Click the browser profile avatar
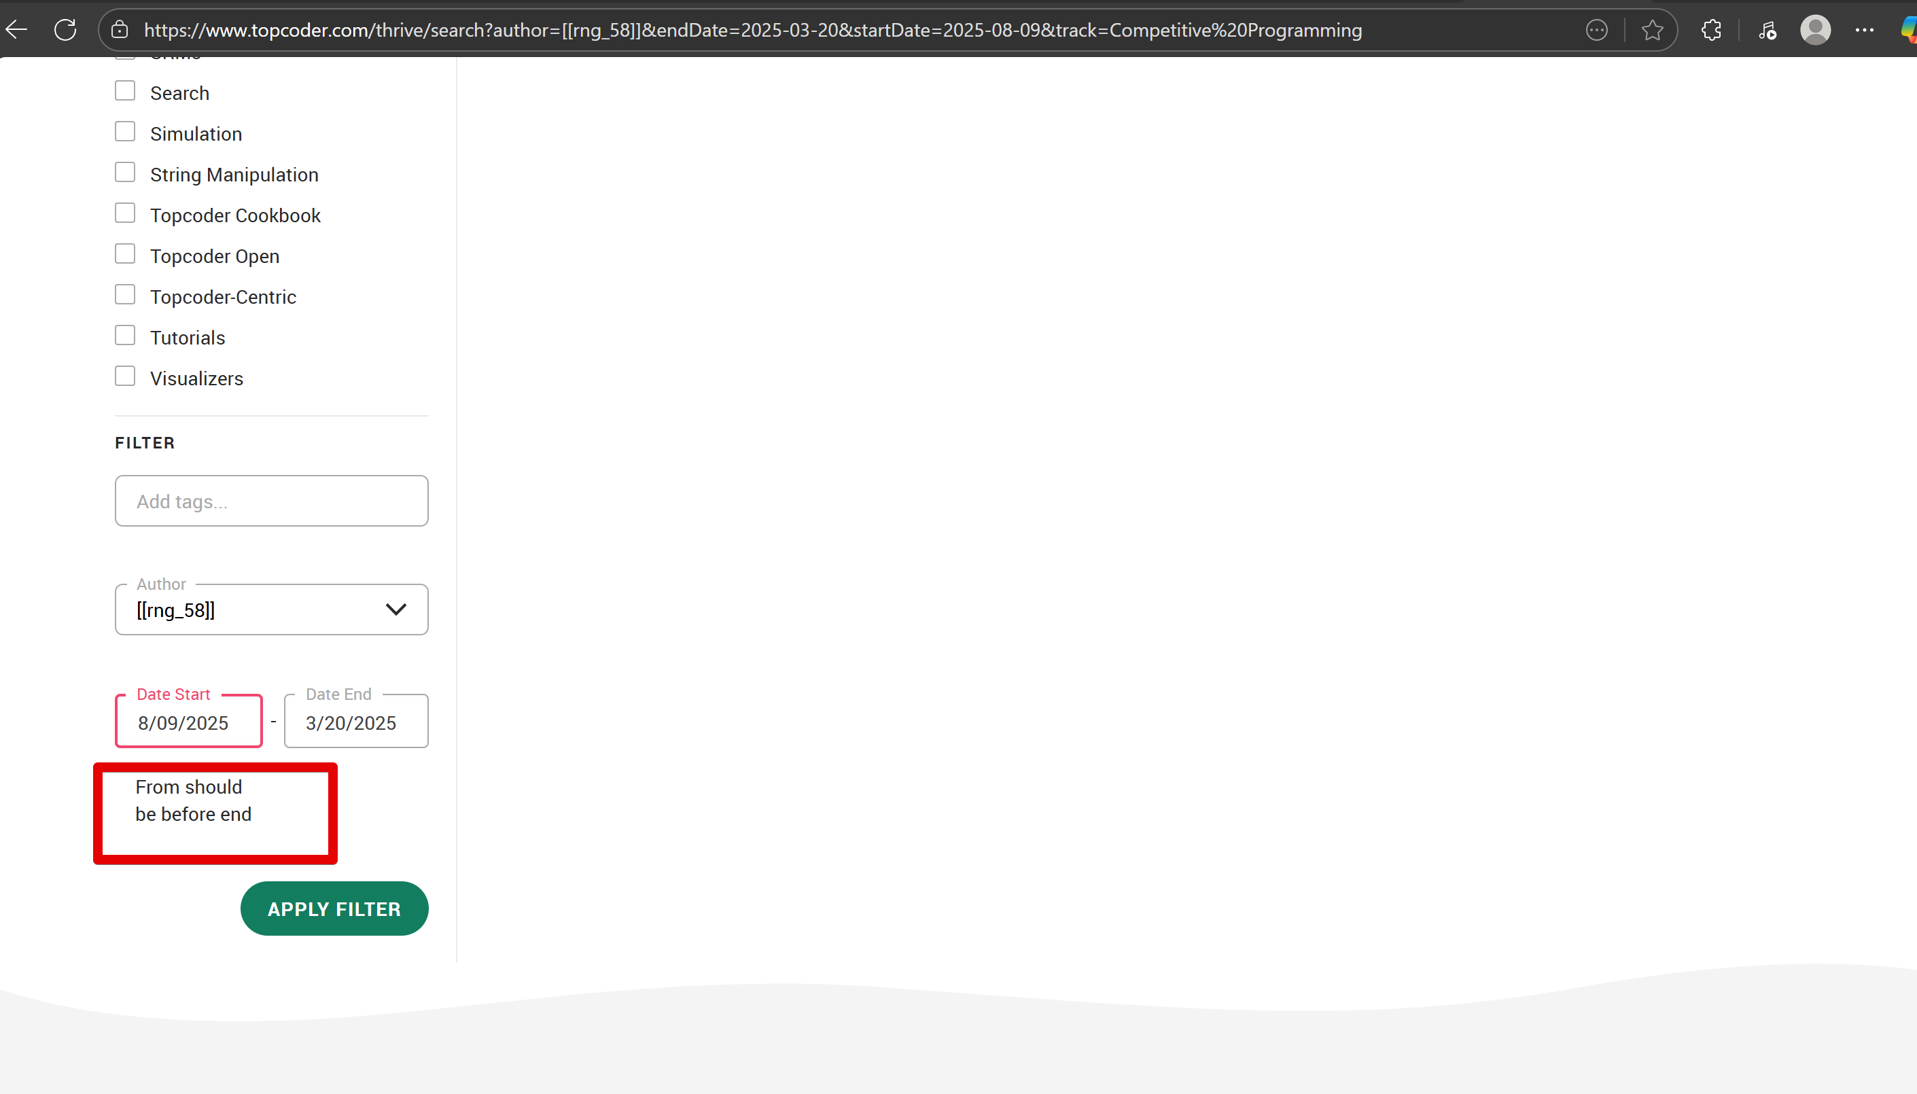The width and height of the screenshot is (1917, 1094). point(1815,30)
